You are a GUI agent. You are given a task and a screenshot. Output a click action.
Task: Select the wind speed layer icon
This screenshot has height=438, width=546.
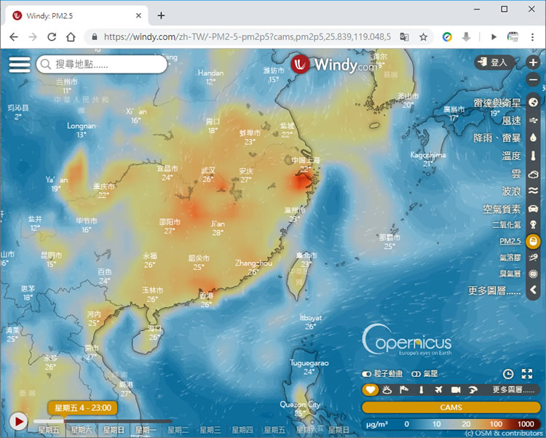(x=534, y=121)
